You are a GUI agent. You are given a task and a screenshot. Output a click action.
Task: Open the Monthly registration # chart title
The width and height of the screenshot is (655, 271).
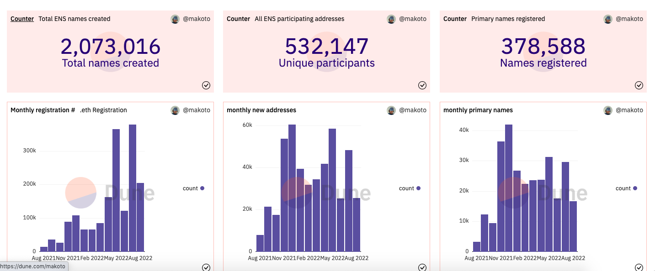43,110
